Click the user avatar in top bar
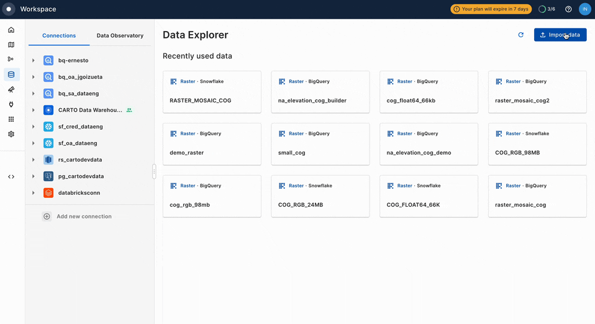This screenshot has height=324, width=595. tap(584, 9)
